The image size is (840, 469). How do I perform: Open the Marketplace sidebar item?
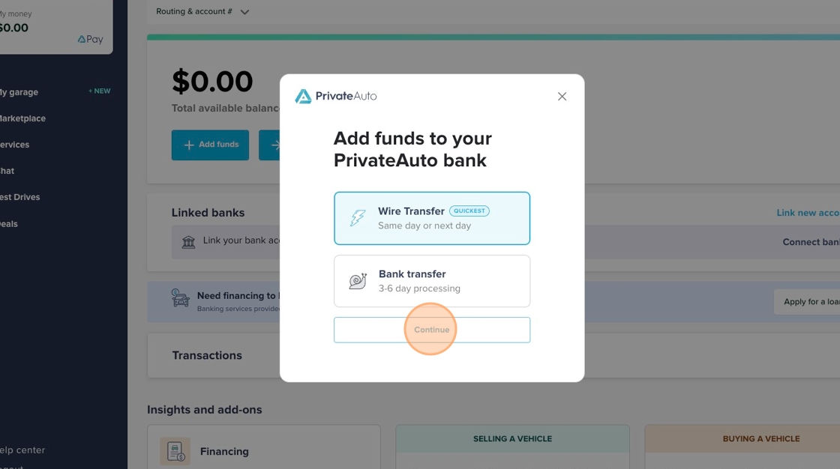22,118
